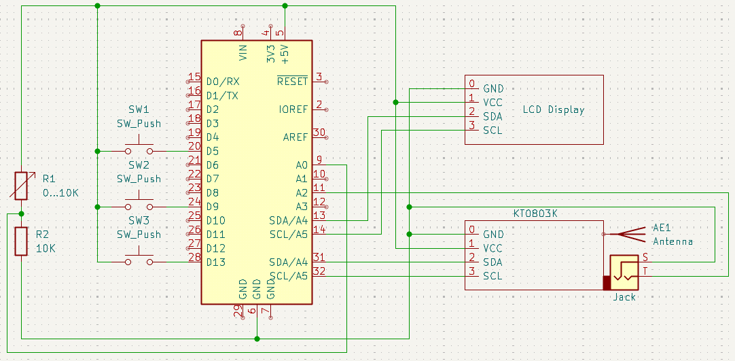Click the 'SDA/A4' label at pin 31

[288, 262]
